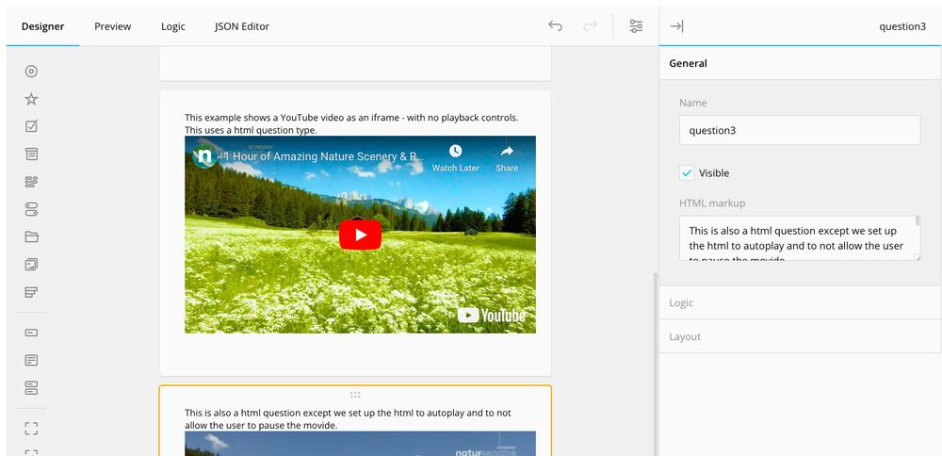This screenshot has width=942, height=456.
Task: Open the YouTube logo link on the video
Action: click(492, 315)
